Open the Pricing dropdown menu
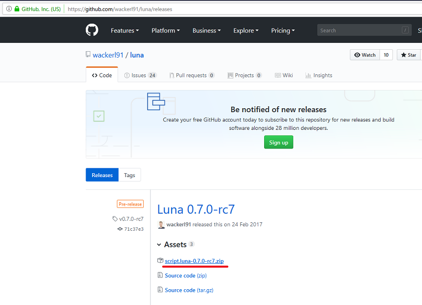422x305 pixels. click(x=283, y=30)
